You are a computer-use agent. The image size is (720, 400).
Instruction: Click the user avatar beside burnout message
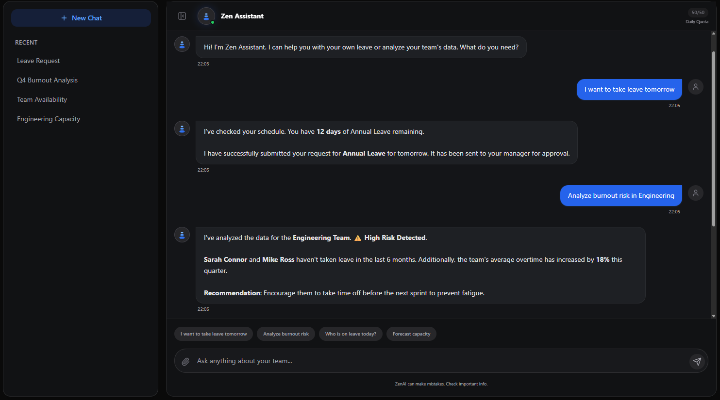[x=695, y=193]
